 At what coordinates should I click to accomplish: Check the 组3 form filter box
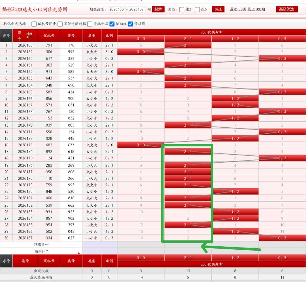(182, 9)
